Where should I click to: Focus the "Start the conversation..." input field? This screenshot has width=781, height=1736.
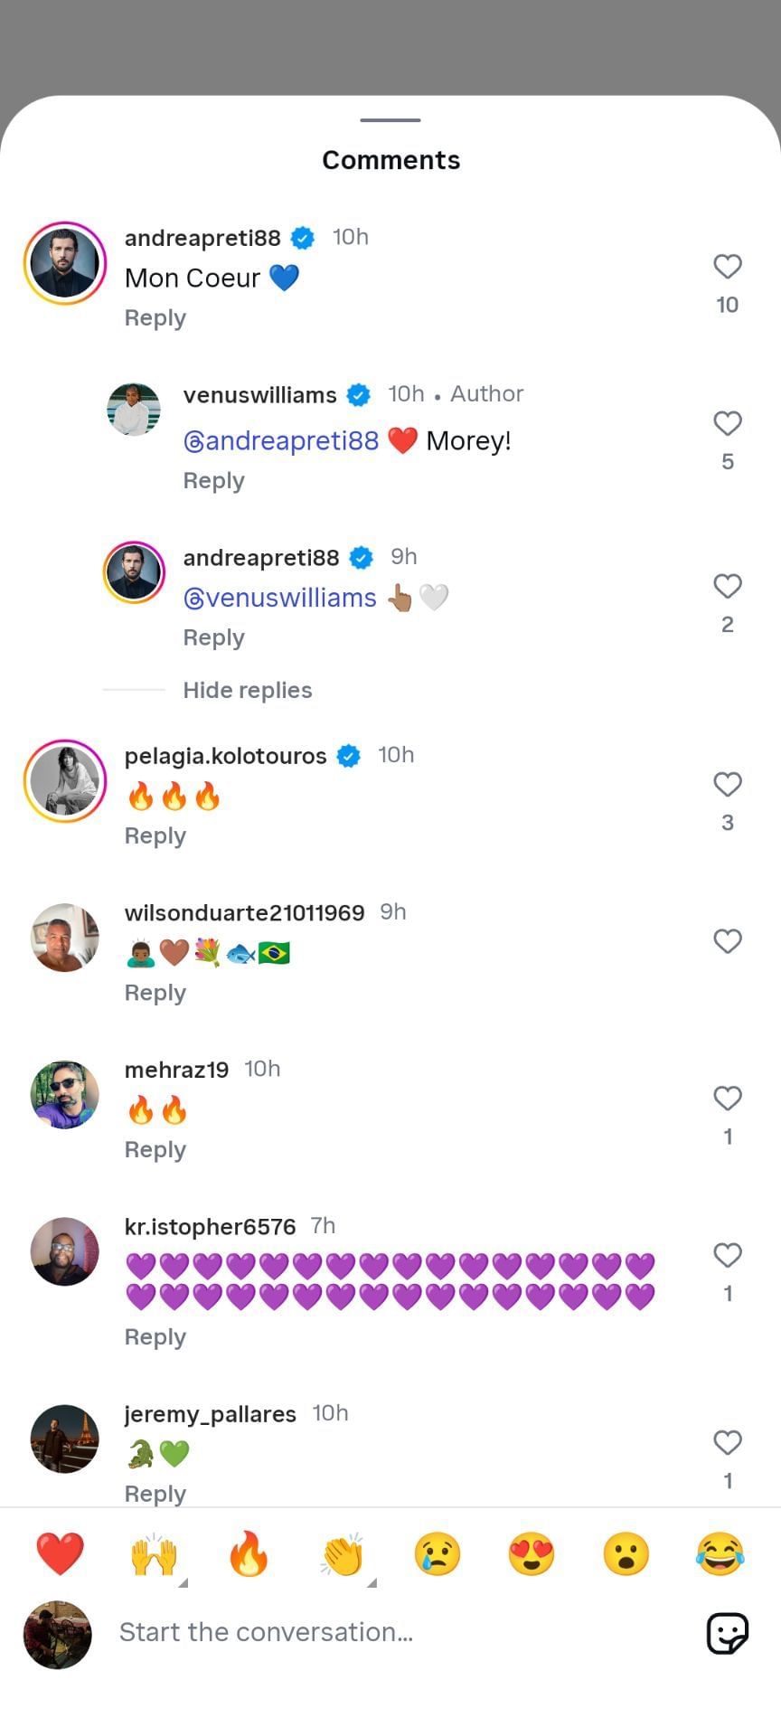[398, 1633]
